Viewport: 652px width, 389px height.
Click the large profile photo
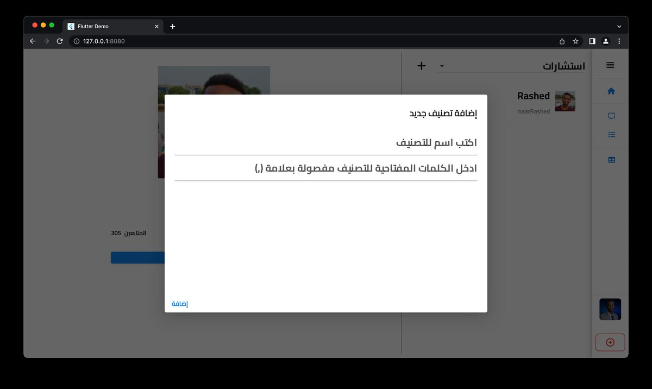[214, 80]
